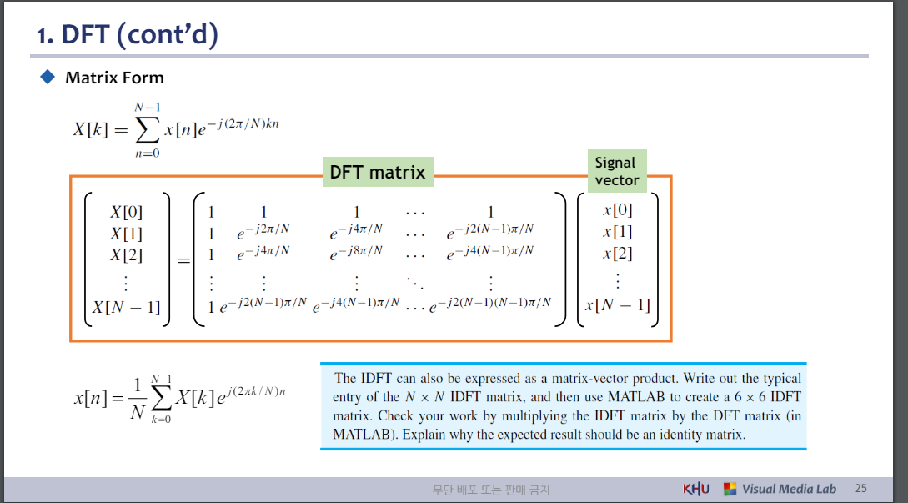
Task: Click the Visual Media Lab colored square icon
Action: point(731,488)
